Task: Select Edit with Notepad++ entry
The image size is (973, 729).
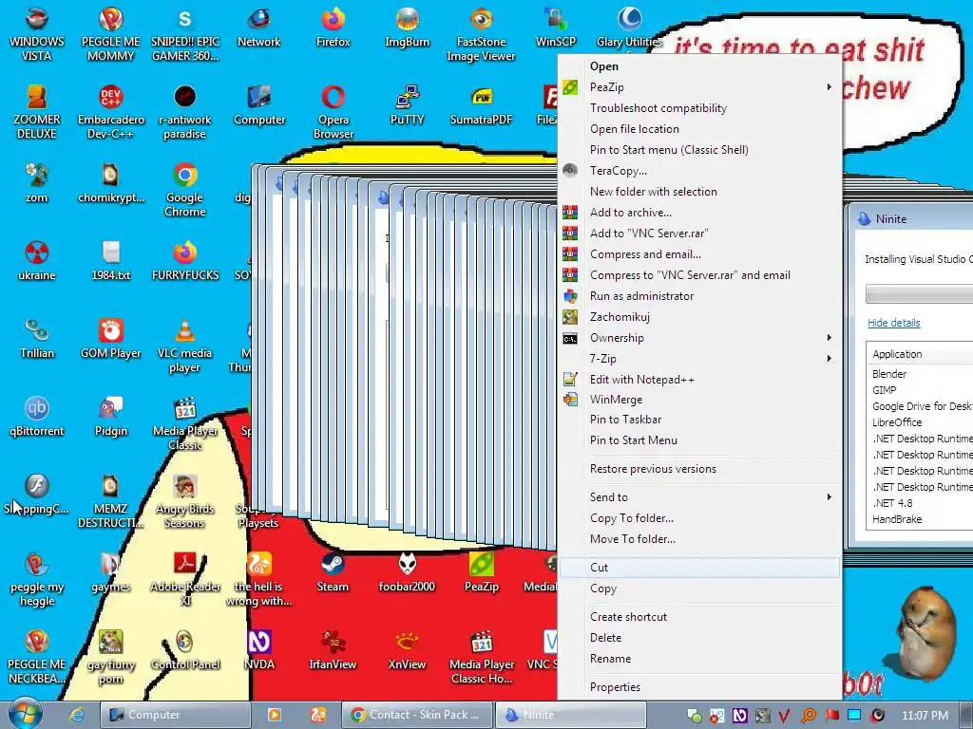Action: tap(699, 380)
